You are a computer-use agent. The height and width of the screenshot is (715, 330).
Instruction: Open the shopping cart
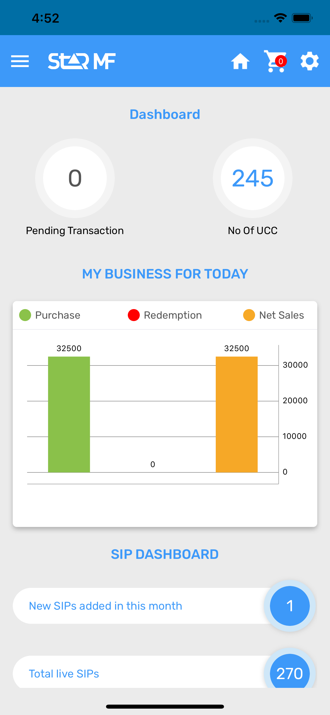click(x=273, y=63)
